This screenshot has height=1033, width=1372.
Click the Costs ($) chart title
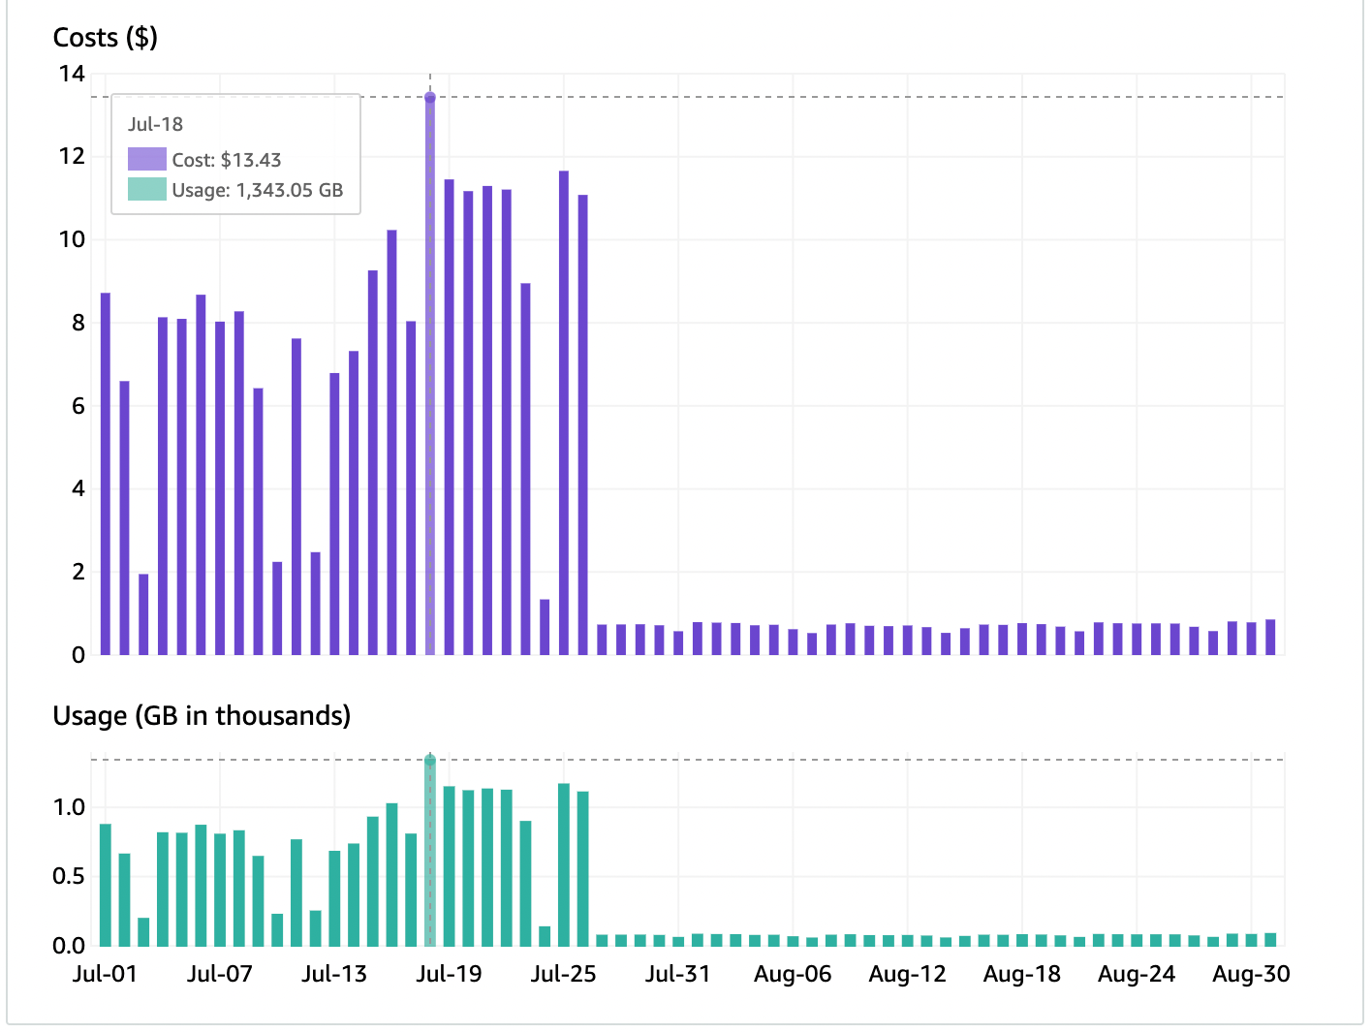click(105, 37)
